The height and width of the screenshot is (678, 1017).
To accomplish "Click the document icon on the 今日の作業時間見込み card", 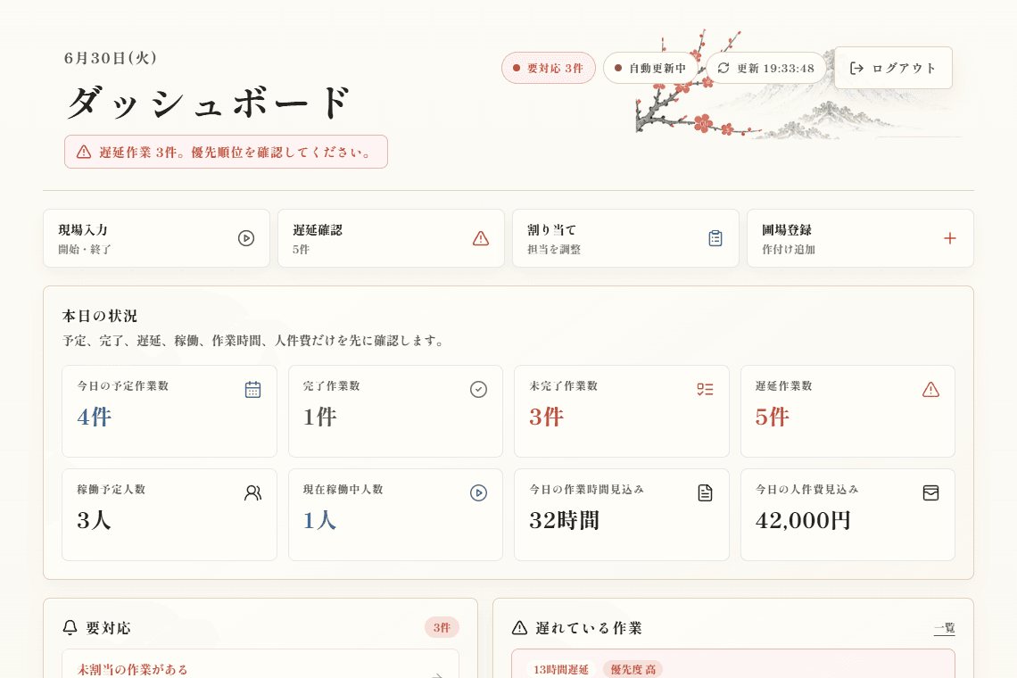I will pyautogui.click(x=705, y=493).
